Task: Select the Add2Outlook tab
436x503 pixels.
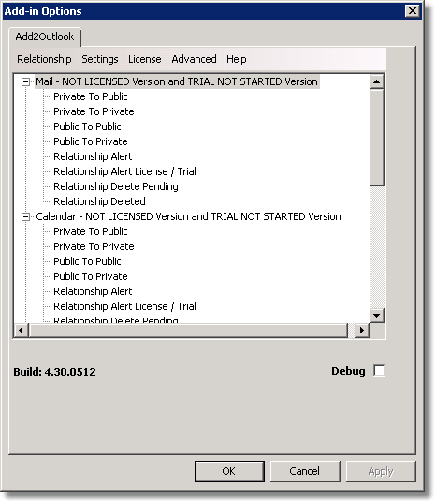Action: coord(45,37)
